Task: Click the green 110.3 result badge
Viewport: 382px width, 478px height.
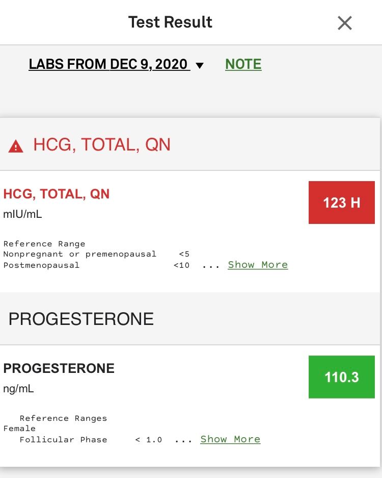Action: click(x=341, y=377)
